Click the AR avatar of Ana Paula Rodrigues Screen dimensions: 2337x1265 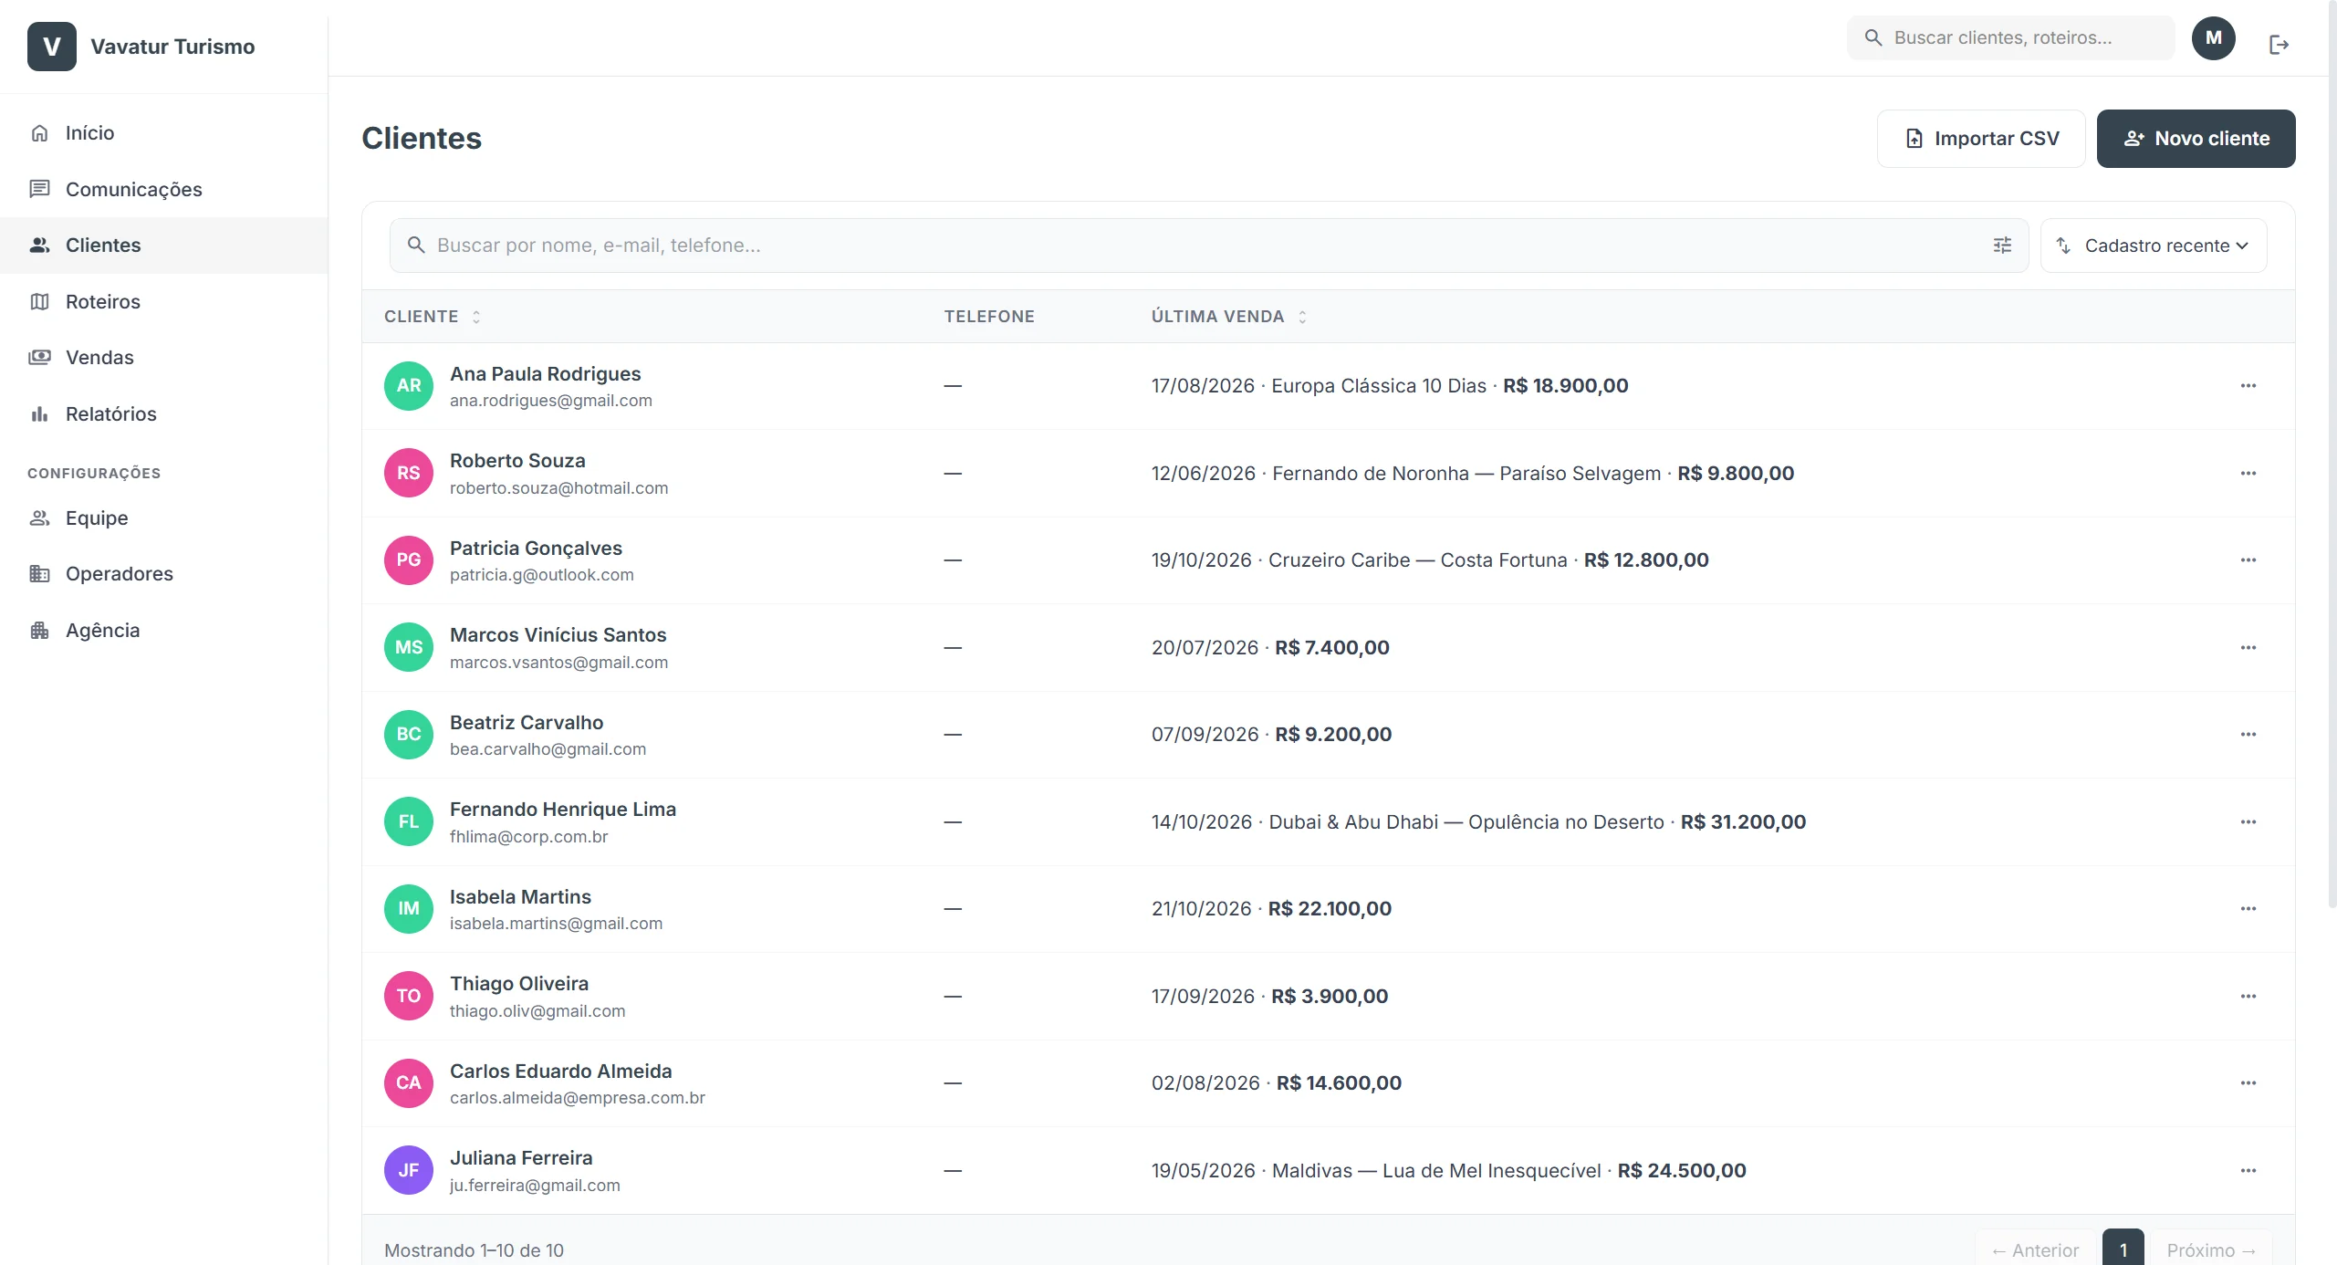coord(408,386)
